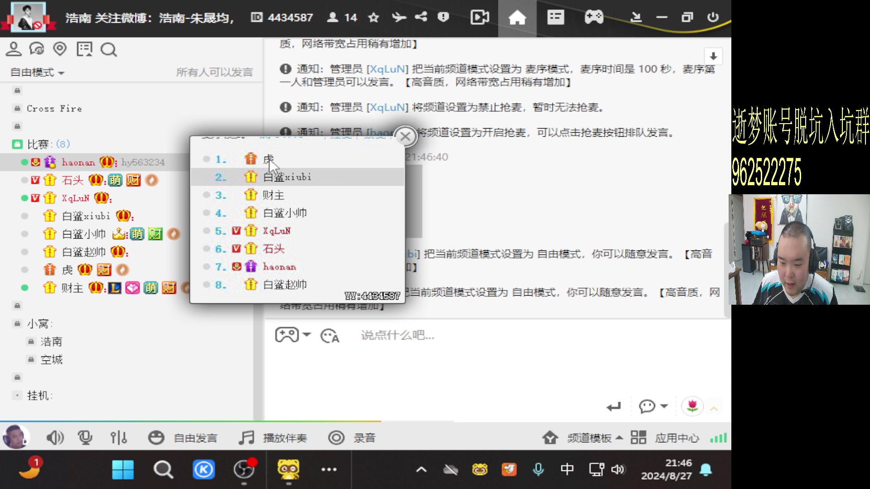Start 录音 recording
The height and width of the screenshot is (489, 870).
[x=352, y=438]
